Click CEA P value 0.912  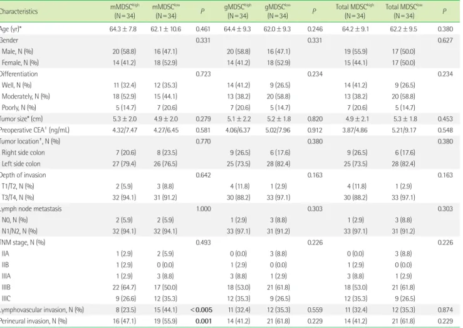point(315,130)
